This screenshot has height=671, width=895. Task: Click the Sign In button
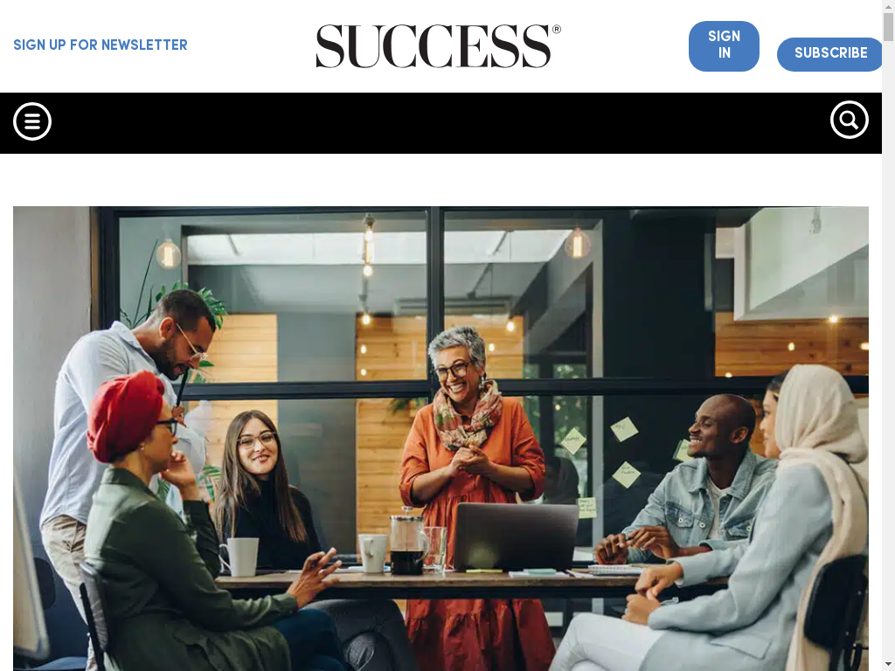coord(724,46)
